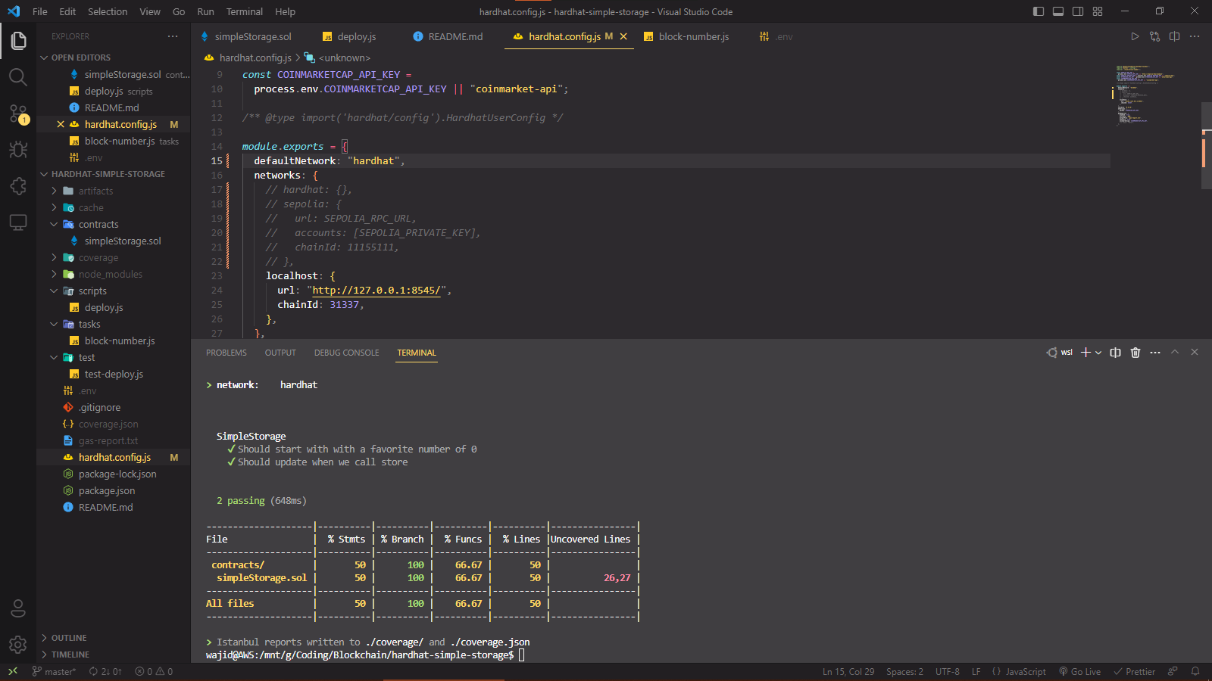Close the terminal panel
The height and width of the screenshot is (681, 1212).
coord(1195,353)
